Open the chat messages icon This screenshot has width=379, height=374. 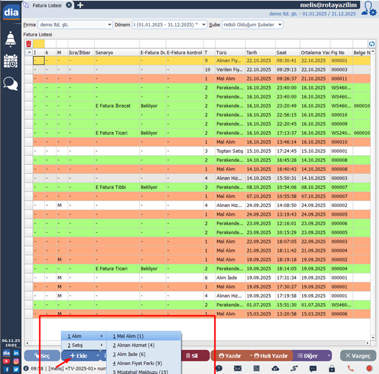11,83
